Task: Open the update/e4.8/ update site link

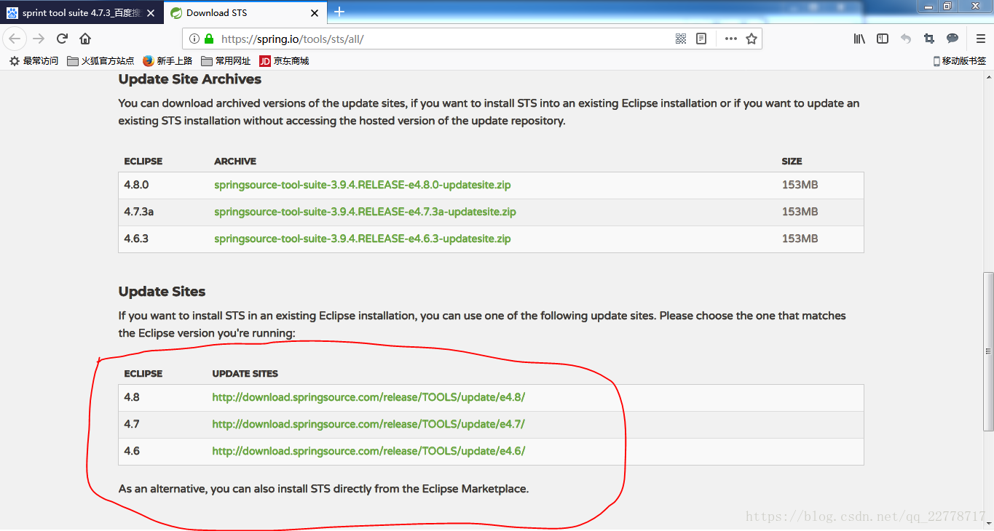Action: (x=368, y=397)
